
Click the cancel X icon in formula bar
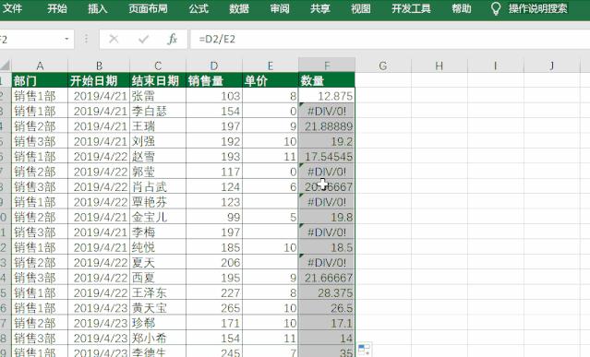pyautogui.click(x=114, y=39)
